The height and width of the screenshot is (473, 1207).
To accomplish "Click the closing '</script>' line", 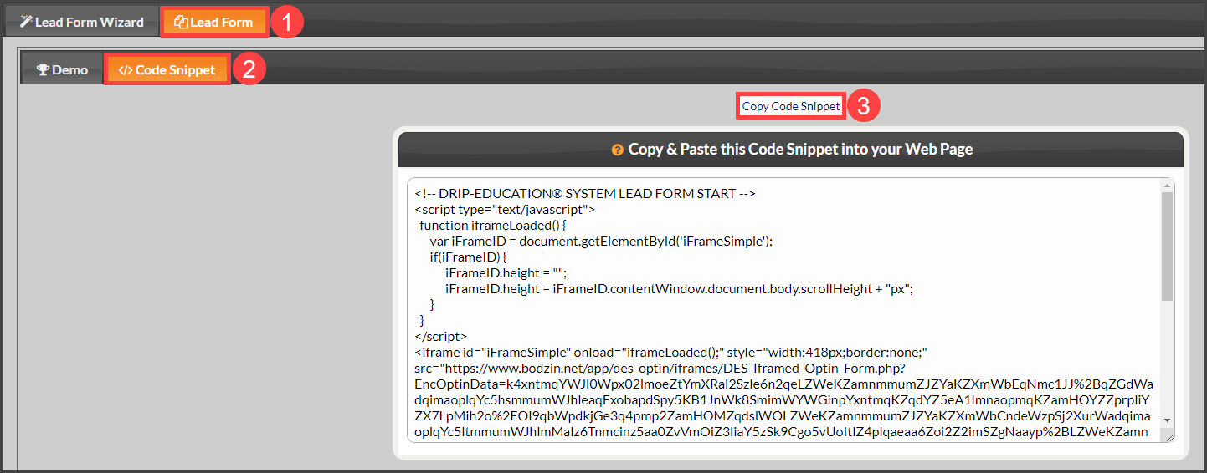I will [440, 336].
